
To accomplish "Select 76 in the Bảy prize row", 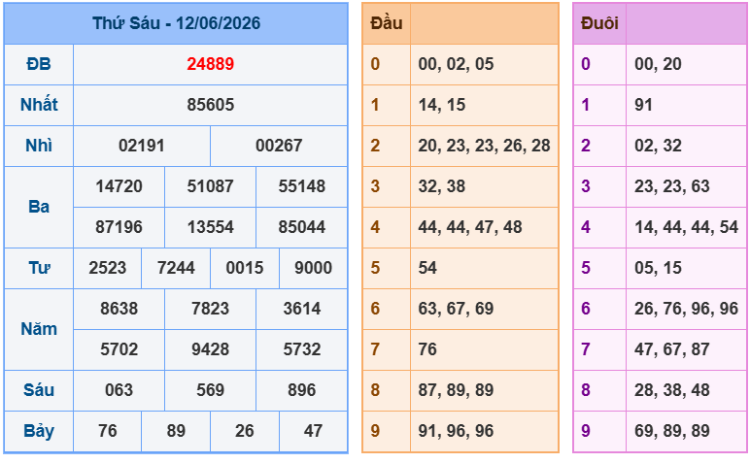I will pyautogui.click(x=108, y=431).
